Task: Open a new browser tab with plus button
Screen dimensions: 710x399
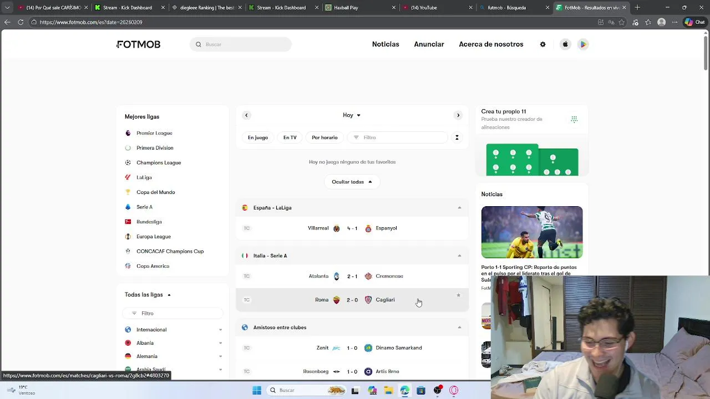Action: coord(637,8)
